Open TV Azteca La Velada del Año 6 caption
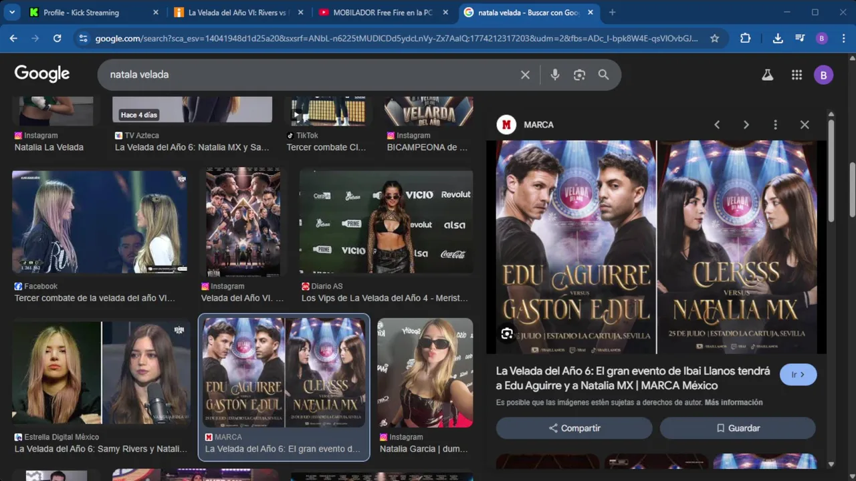The image size is (856, 481). tap(193, 148)
